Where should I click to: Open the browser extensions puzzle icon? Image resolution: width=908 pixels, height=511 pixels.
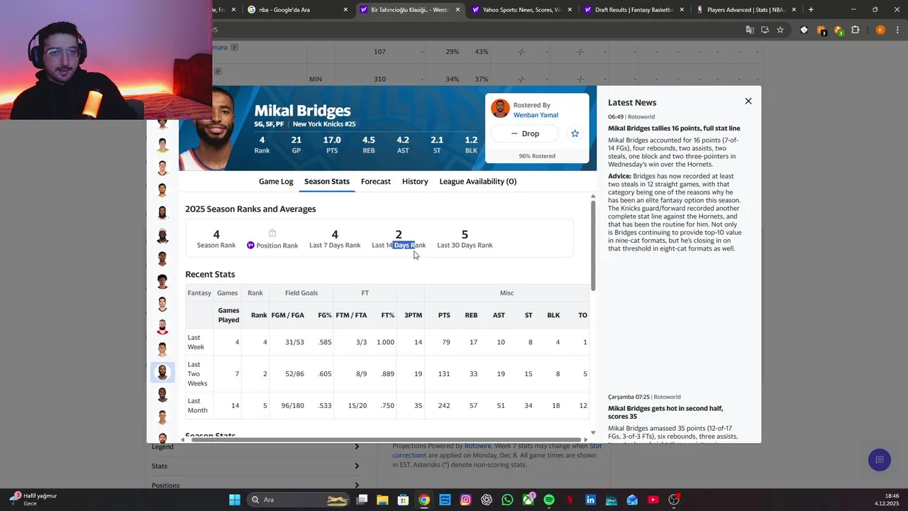tap(855, 30)
